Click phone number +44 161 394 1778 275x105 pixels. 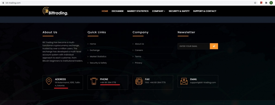[x=108, y=82]
